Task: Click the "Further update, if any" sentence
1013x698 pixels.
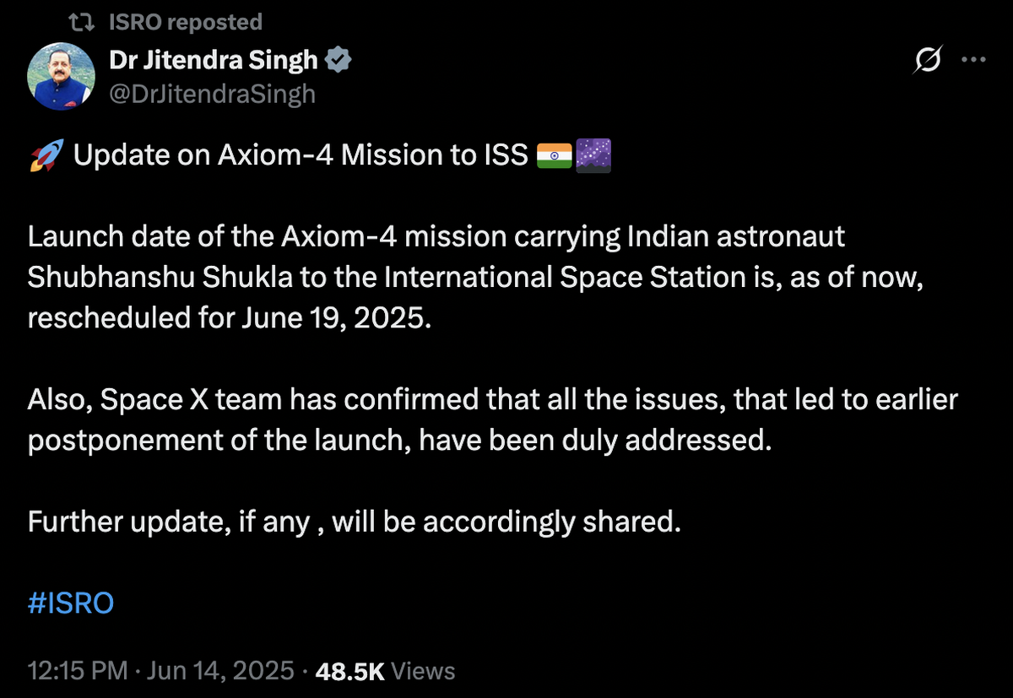Action: pyautogui.click(x=354, y=522)
